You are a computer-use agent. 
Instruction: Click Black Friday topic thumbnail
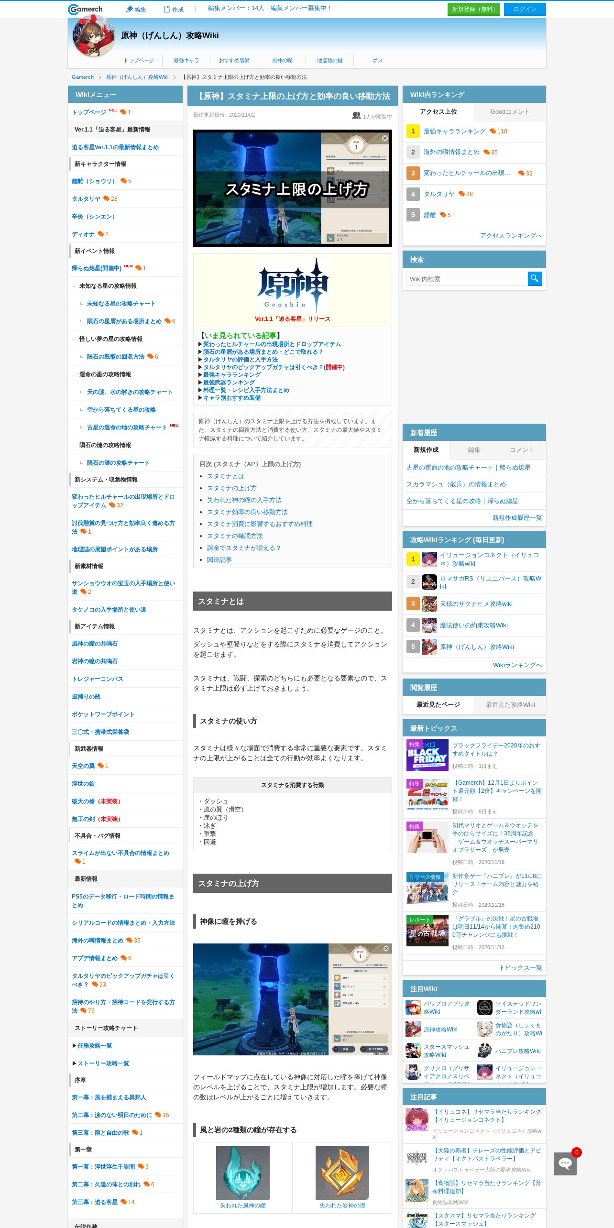point(428,755)
